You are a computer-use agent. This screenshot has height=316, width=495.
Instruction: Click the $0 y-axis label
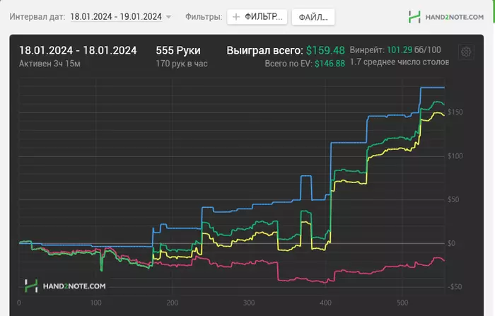tap(451, 243)
